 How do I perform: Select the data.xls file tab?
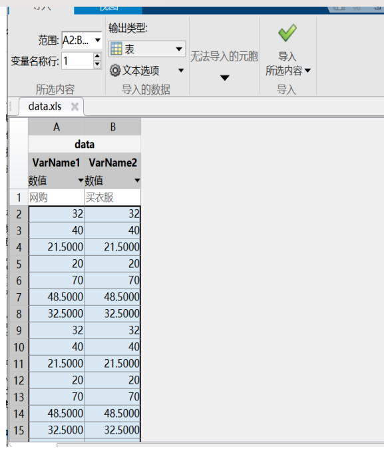point(45,107)
